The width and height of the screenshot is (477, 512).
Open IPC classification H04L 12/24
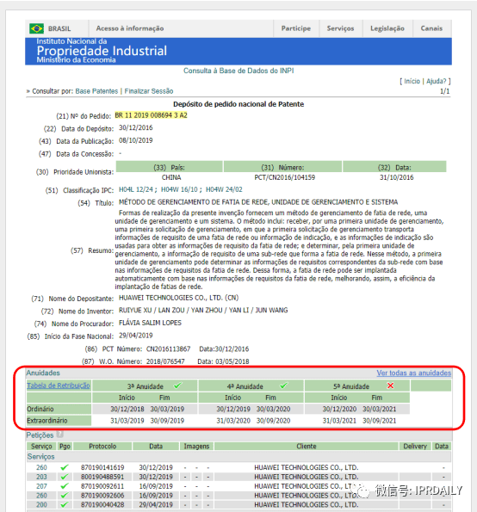[136, 189]
